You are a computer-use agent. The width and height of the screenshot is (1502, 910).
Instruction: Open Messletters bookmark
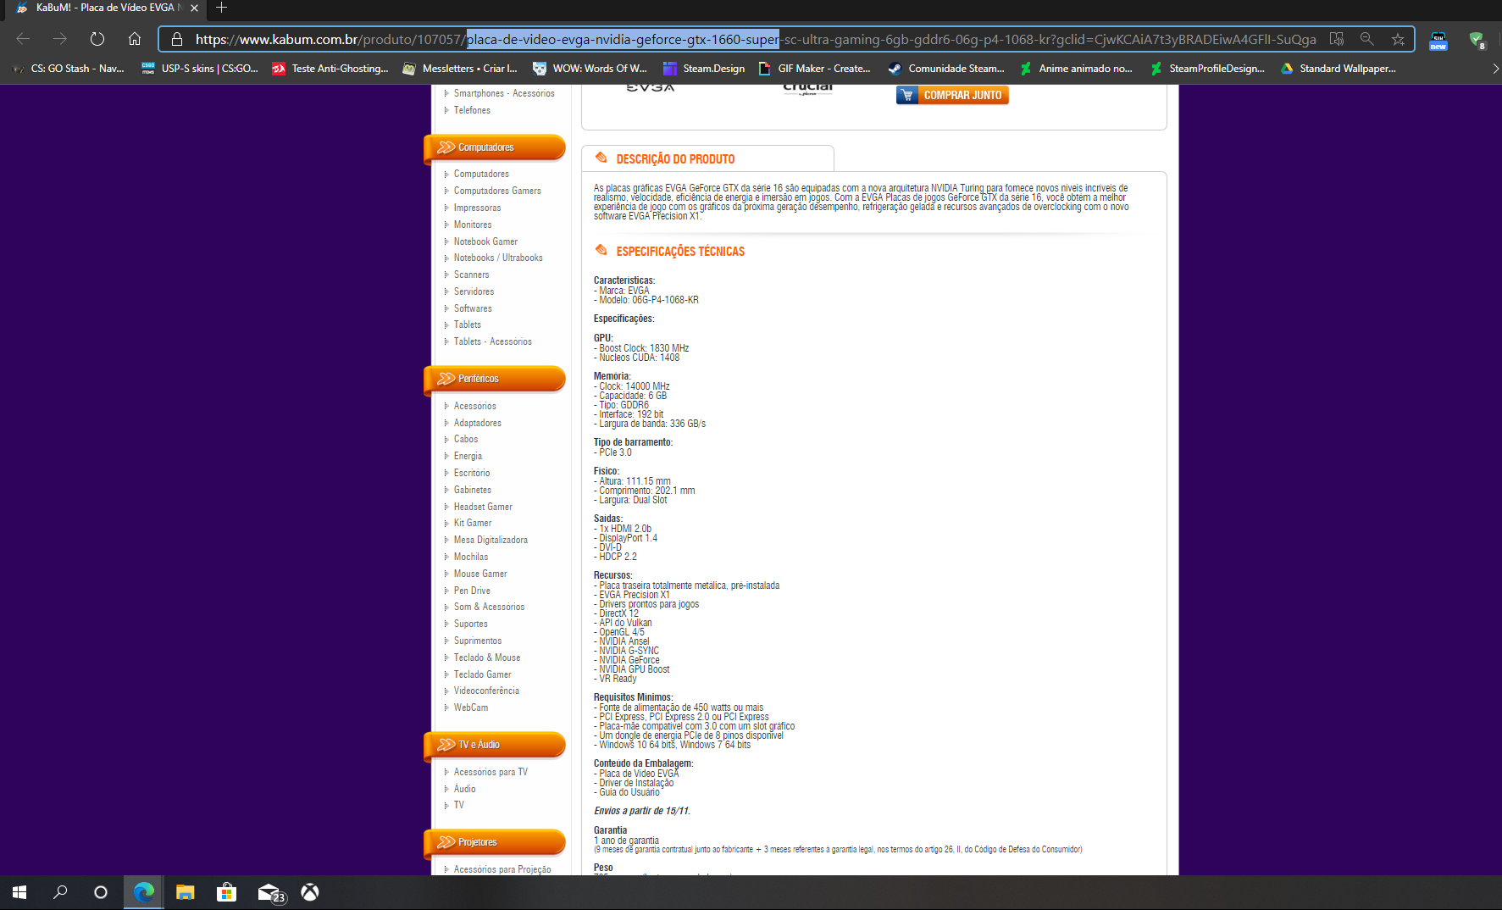tap(461, 69)
